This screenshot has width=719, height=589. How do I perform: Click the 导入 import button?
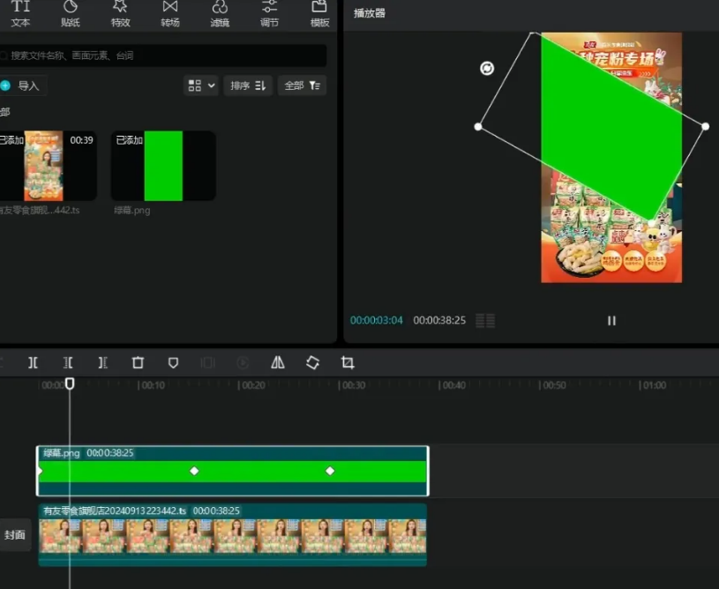point(22,86)
